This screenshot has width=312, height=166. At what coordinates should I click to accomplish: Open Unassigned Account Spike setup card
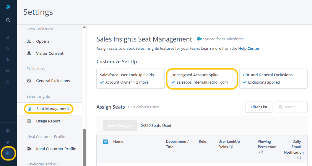pos(202,79)
